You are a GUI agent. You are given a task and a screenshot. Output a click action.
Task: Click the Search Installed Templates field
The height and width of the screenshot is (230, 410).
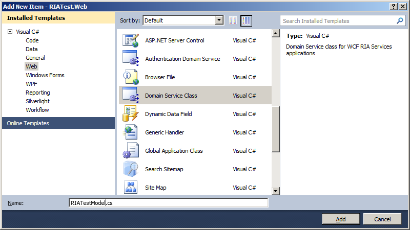pos(338,21)
